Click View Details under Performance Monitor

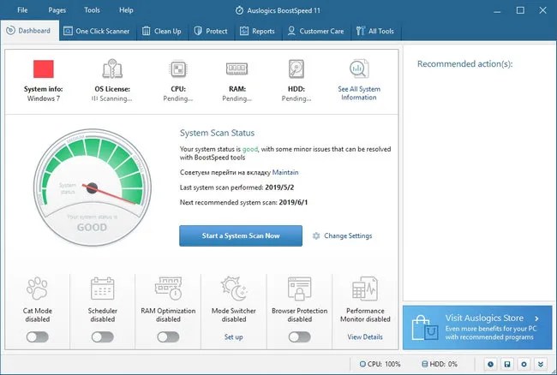point(365,337)
